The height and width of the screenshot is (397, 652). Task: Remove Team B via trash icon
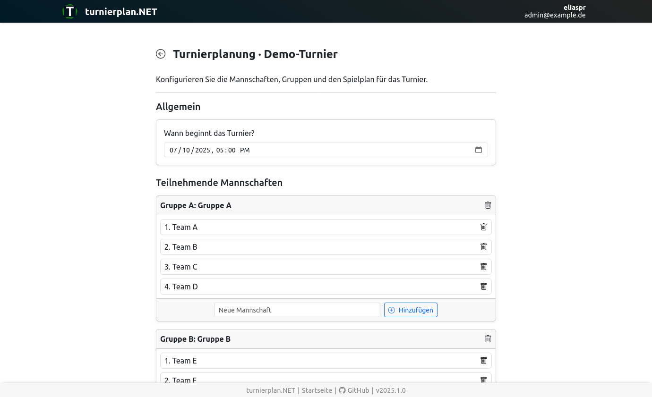click(x=484, y=247)
